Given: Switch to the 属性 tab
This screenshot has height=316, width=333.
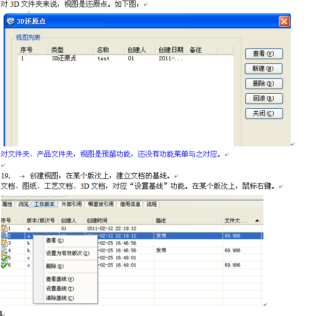Looking at the screenshot, I should tap(7, 204).
